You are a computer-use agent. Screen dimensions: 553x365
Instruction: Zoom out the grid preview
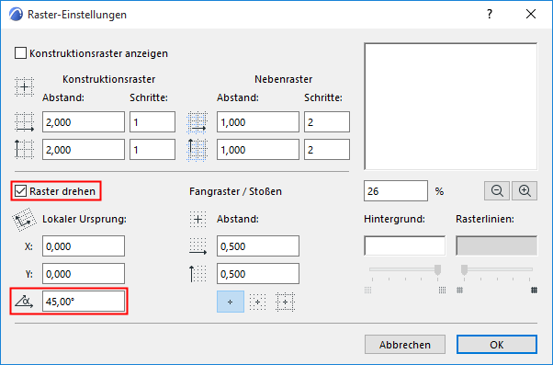497,191
